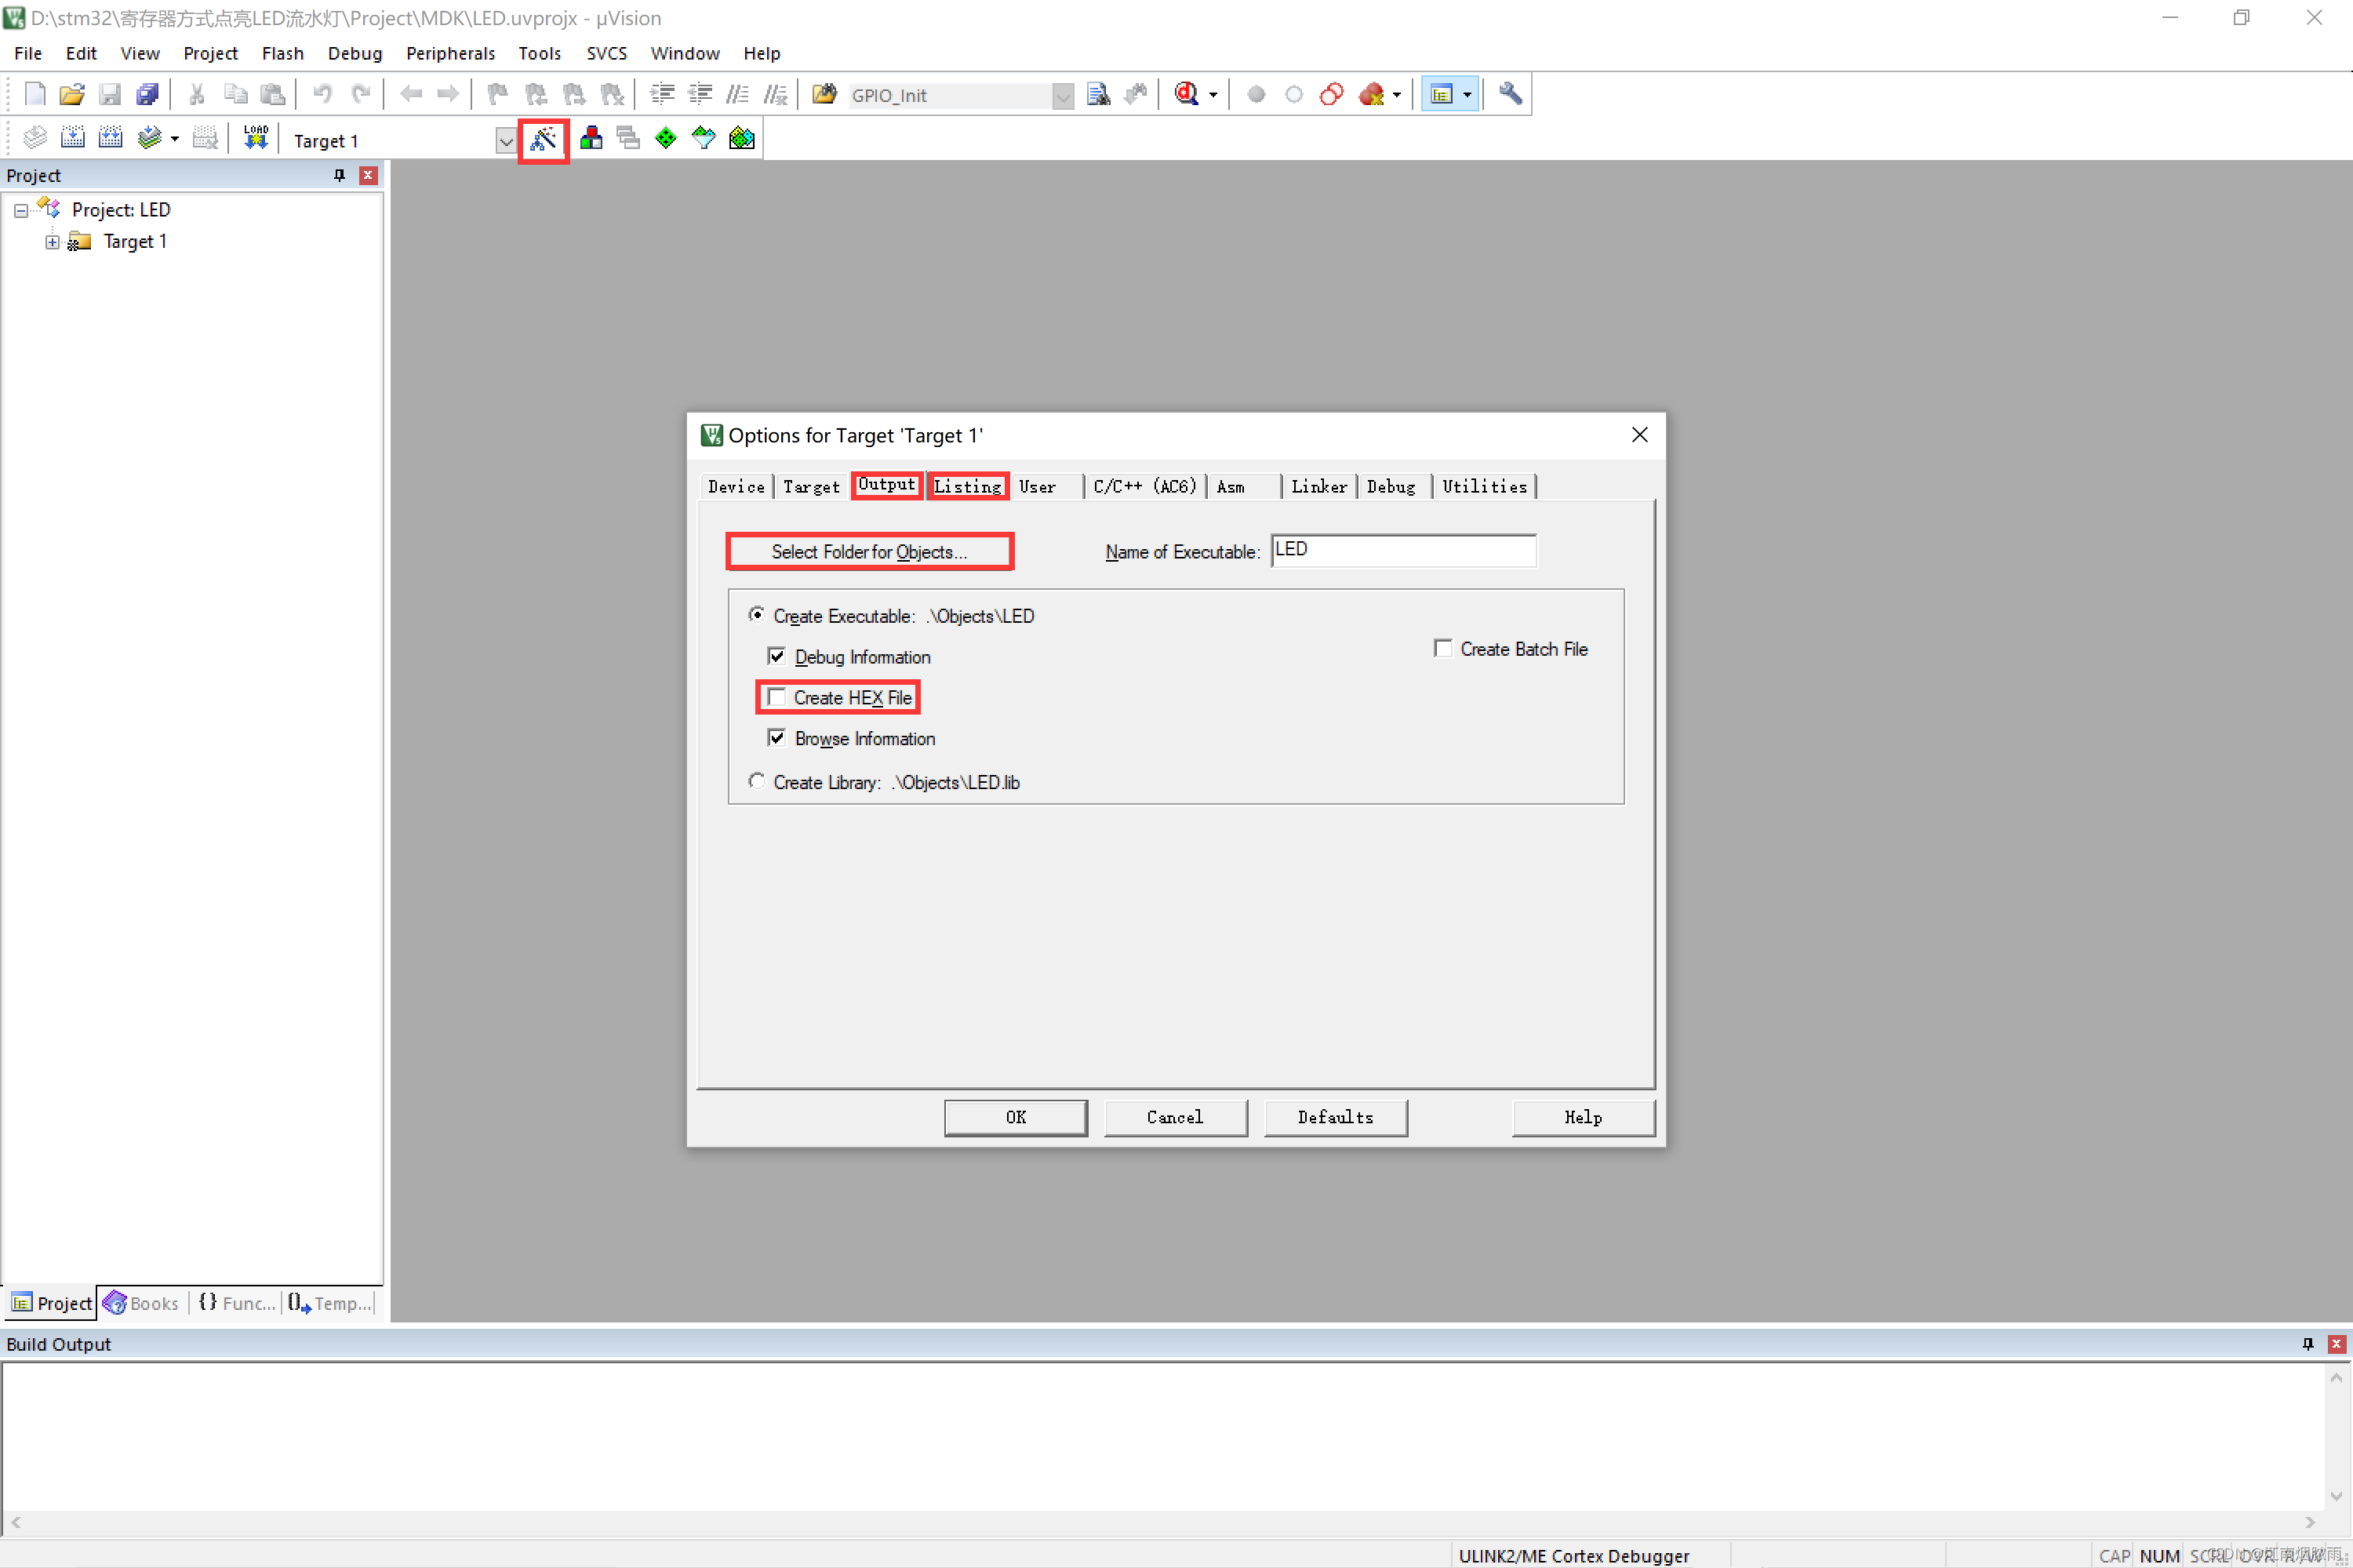This screenshot has width=2353, height=1568.
Task: Open the GPIO_Init find combo dropdown
Action: click(1063, 96)
